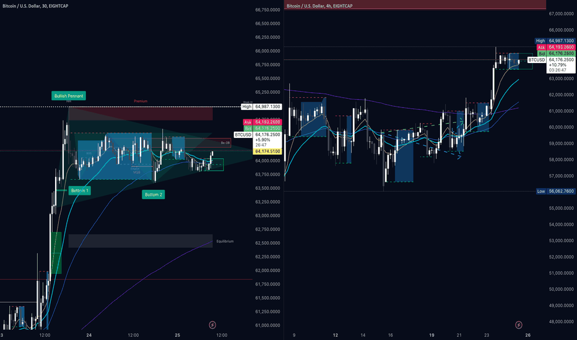Click the 21 date label on the 4h time axis
The width and height of the screenshot is (577, 340).
click(x=459, y=335)
